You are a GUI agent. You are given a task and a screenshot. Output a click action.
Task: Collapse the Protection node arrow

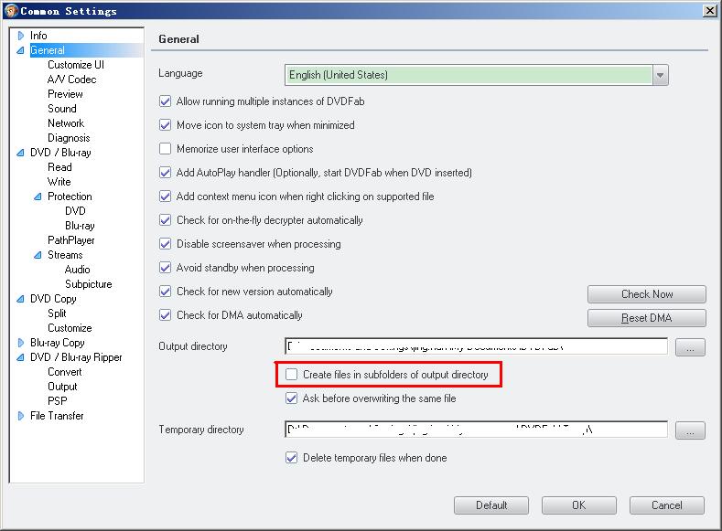38,196
